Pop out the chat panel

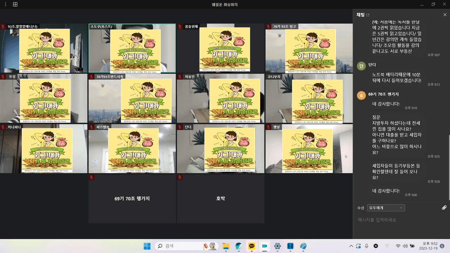[368, 15]
